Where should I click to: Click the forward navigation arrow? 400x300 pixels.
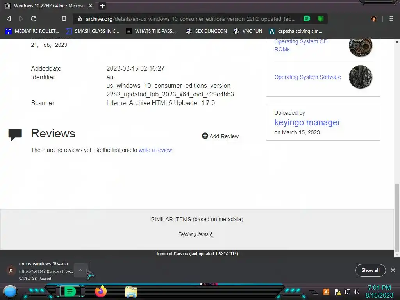click(x=21, y=19)
